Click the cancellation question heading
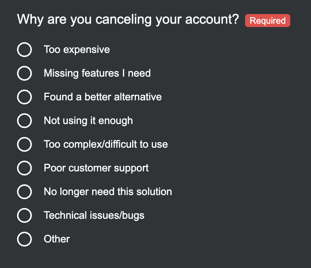Viewport: 311px width, 268px height. 128,19
